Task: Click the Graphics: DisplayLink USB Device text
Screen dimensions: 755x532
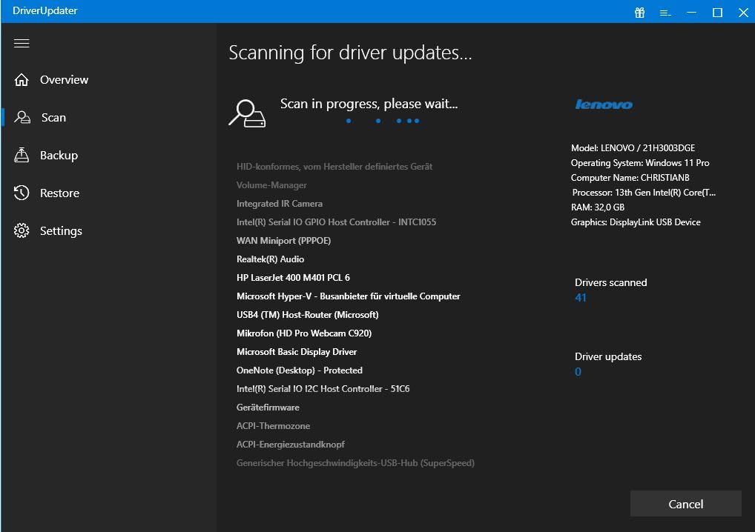Action: tap(636, 222)
